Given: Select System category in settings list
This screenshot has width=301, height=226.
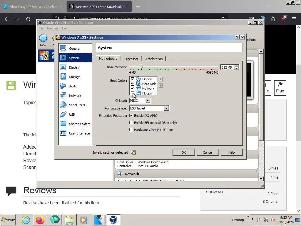Looking at the screenshot, I should 76,58.
